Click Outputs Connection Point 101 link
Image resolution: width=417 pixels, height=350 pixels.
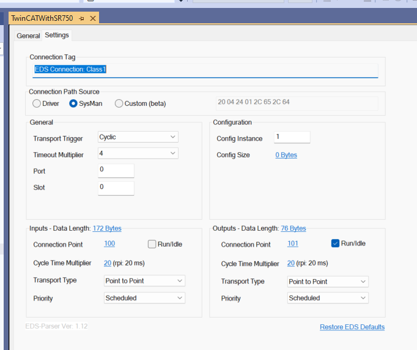(292, 244)
